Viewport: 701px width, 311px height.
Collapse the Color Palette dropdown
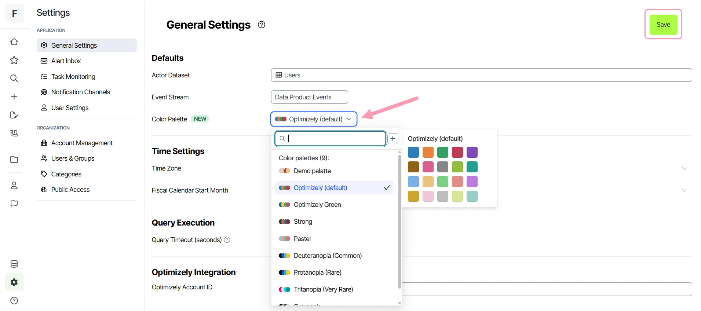click(314, 119)
